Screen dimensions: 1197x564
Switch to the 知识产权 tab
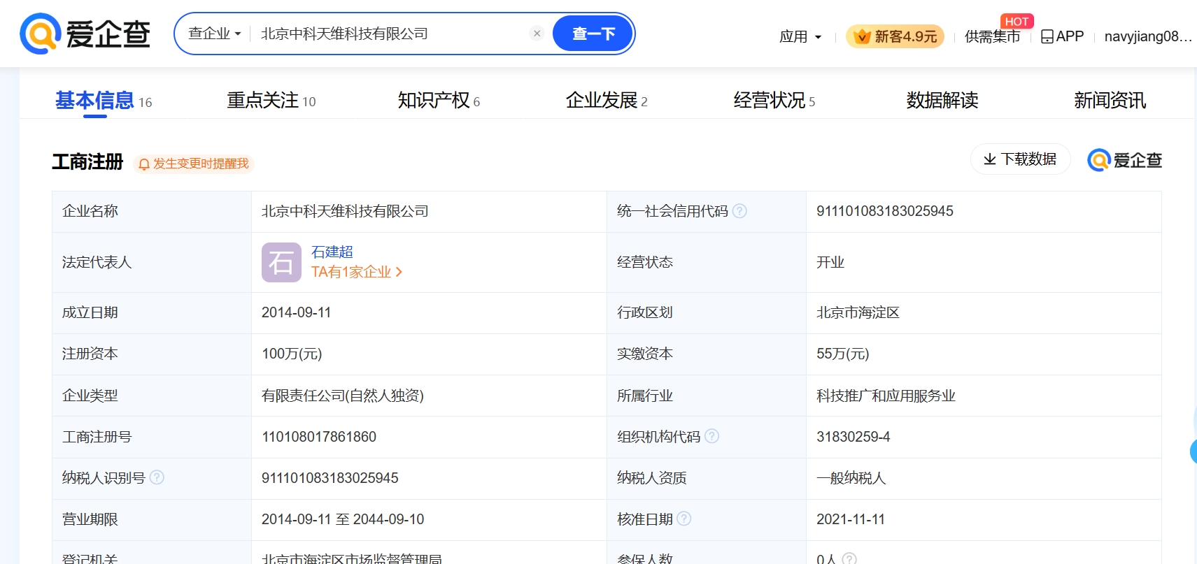tap(439, 101)
